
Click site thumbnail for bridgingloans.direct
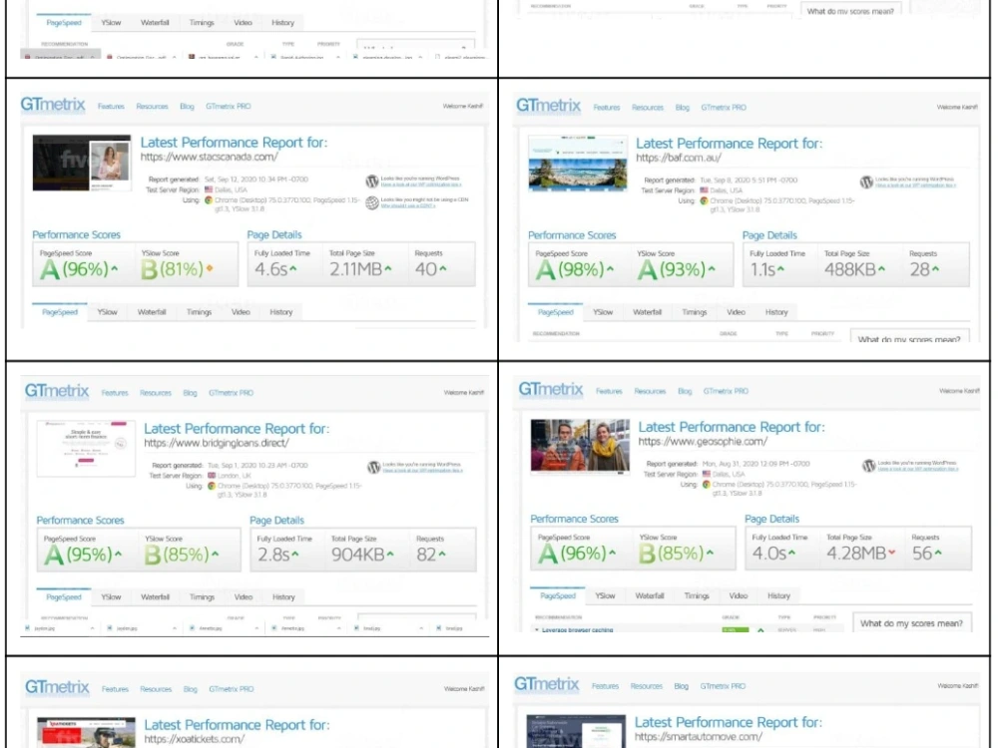(86, 448)
